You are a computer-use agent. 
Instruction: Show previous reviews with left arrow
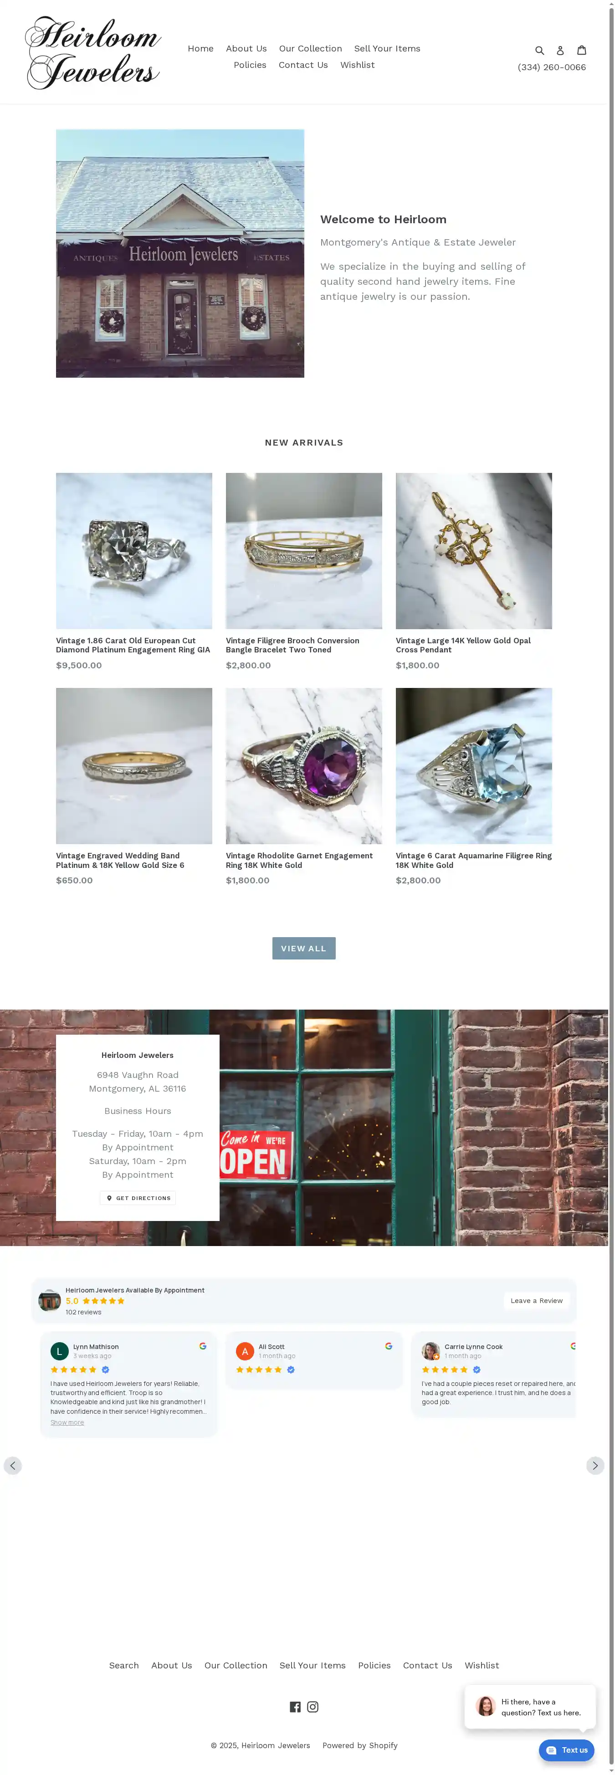pyautogui.click(x=12, y=1465)
